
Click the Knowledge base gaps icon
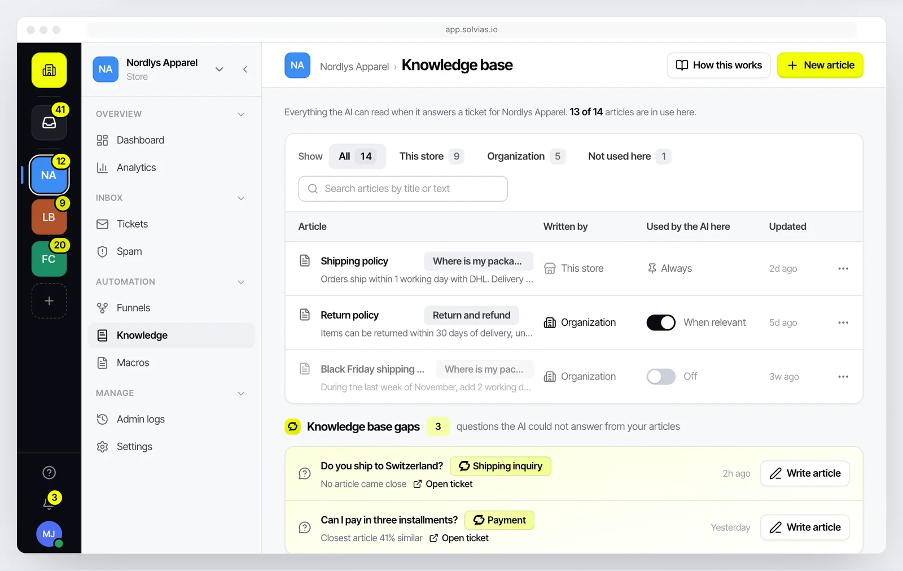pyautogui.click(x=292, y=426)
